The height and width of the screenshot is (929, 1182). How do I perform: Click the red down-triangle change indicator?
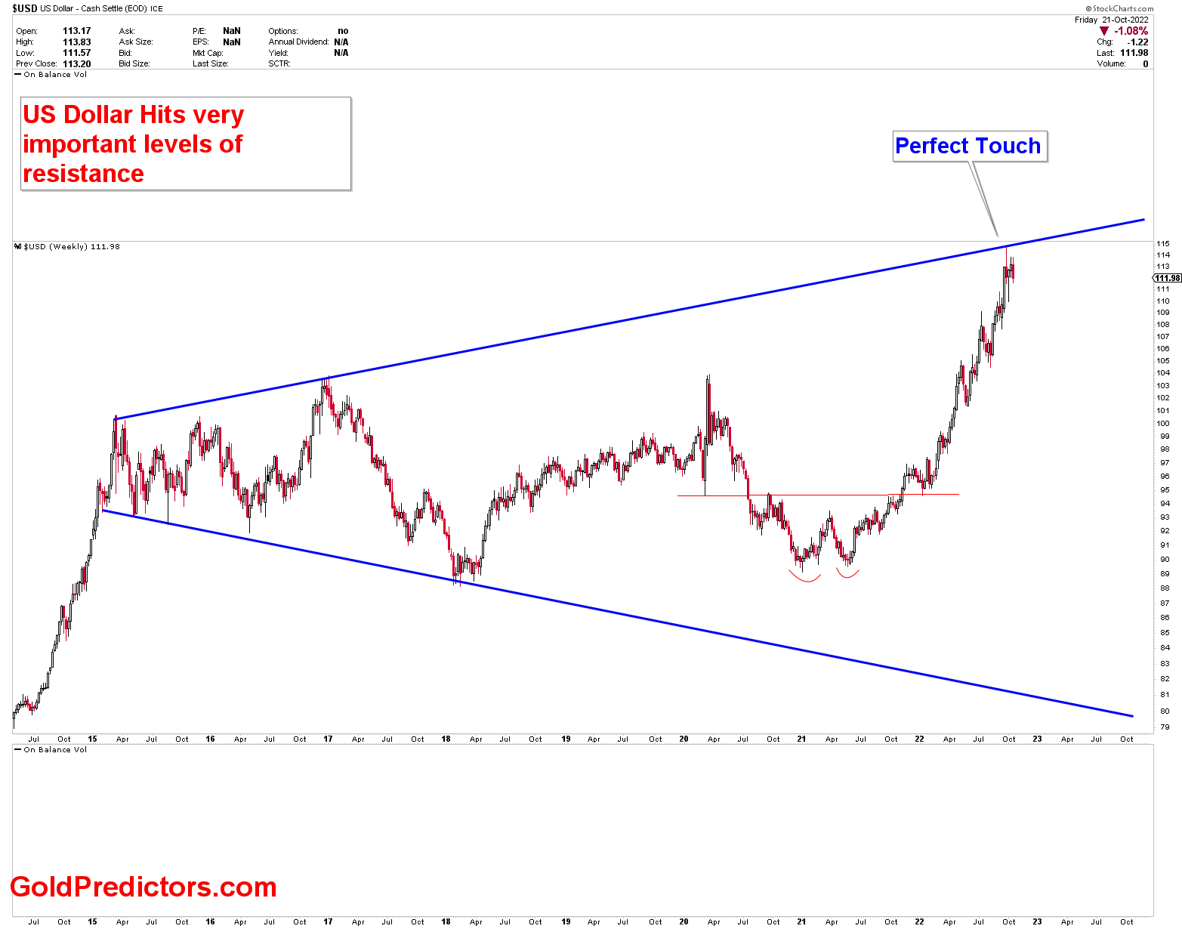[x=1104, y=31]
